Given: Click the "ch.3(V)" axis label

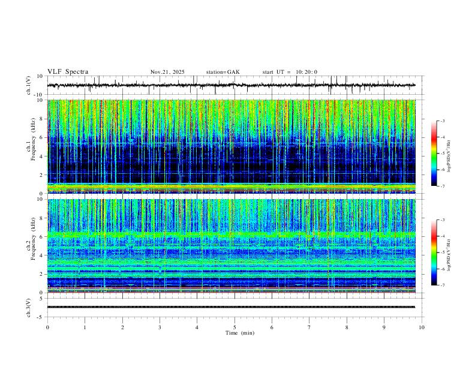Looking at the screenshot, I should (x=29, y=308).
